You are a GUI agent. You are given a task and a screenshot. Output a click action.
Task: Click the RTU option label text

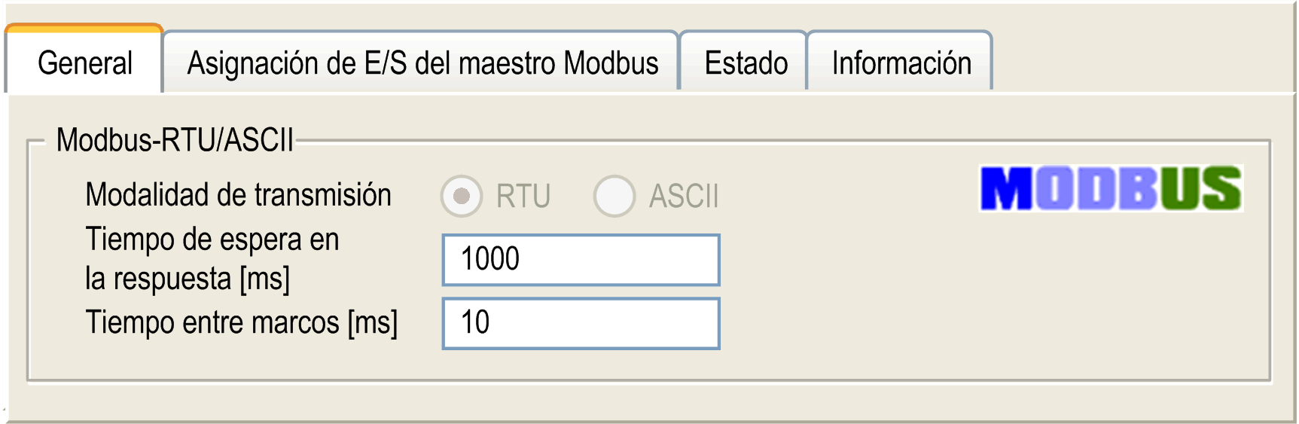523,197
